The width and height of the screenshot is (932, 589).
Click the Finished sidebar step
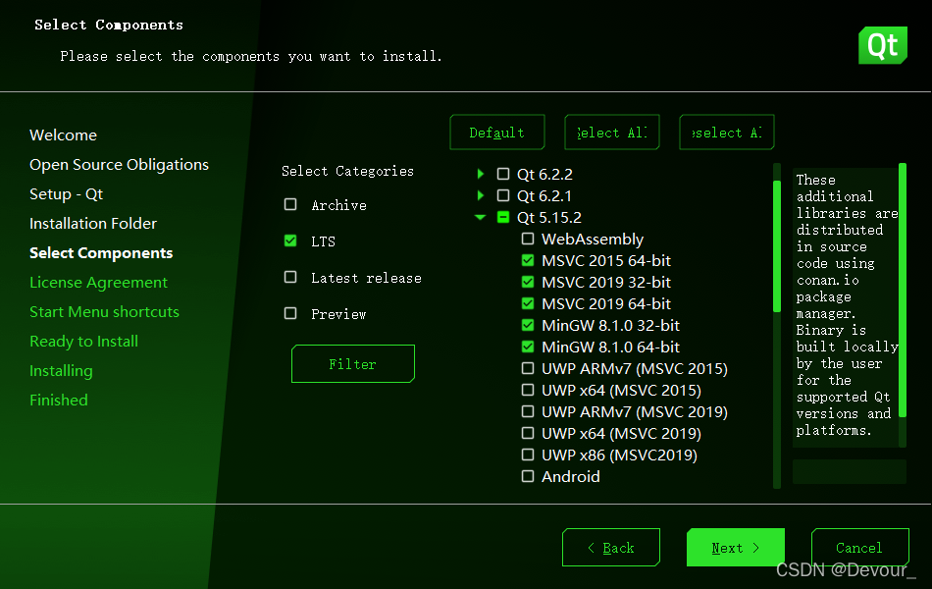tap(58, 401)
